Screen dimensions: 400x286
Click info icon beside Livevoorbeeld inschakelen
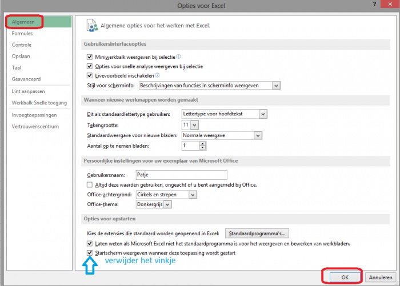(157, 75)
